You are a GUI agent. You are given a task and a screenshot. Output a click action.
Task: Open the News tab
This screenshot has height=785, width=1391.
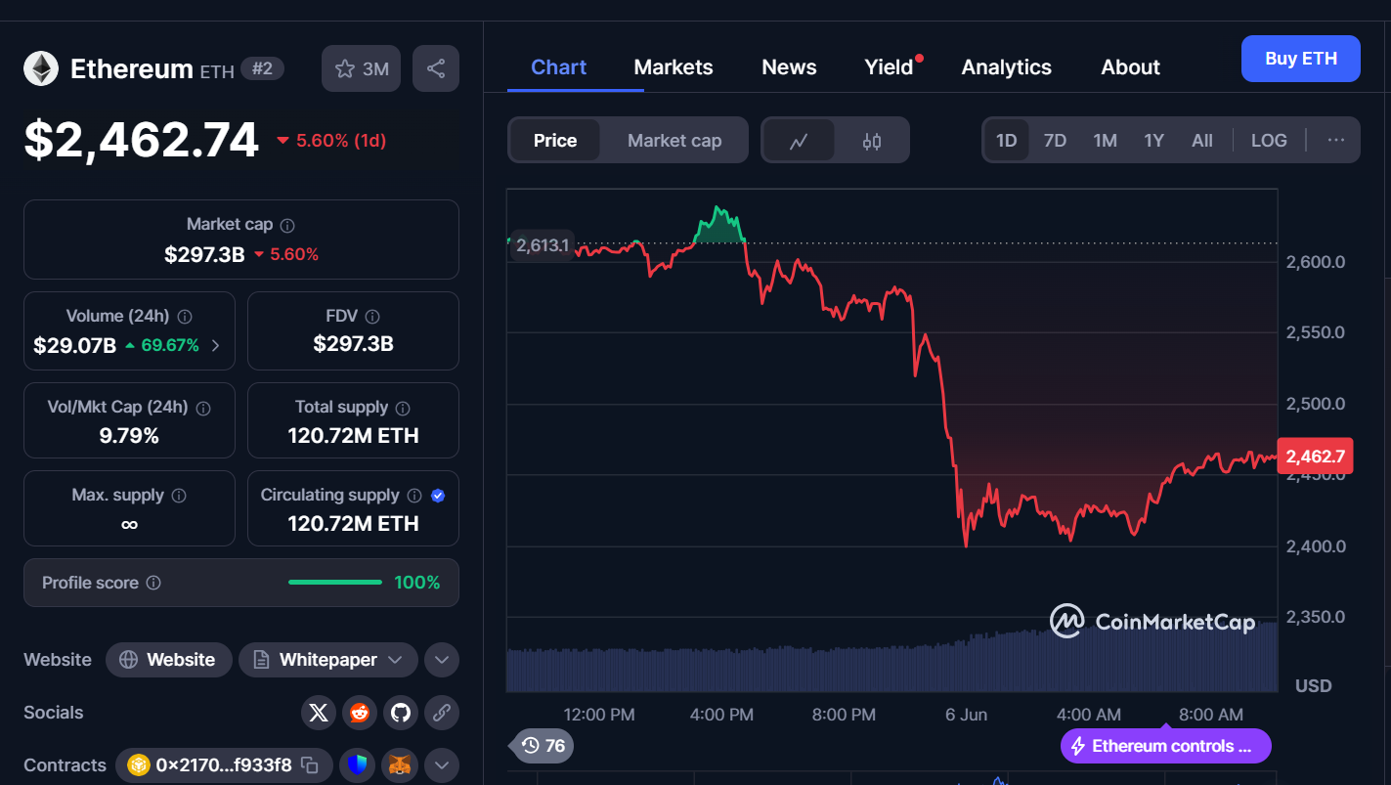point(789,67)
